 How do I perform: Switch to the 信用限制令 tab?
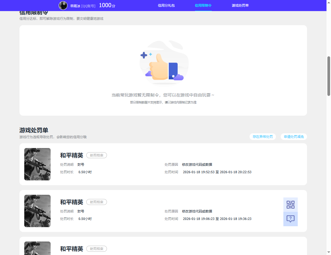[203, 5]
